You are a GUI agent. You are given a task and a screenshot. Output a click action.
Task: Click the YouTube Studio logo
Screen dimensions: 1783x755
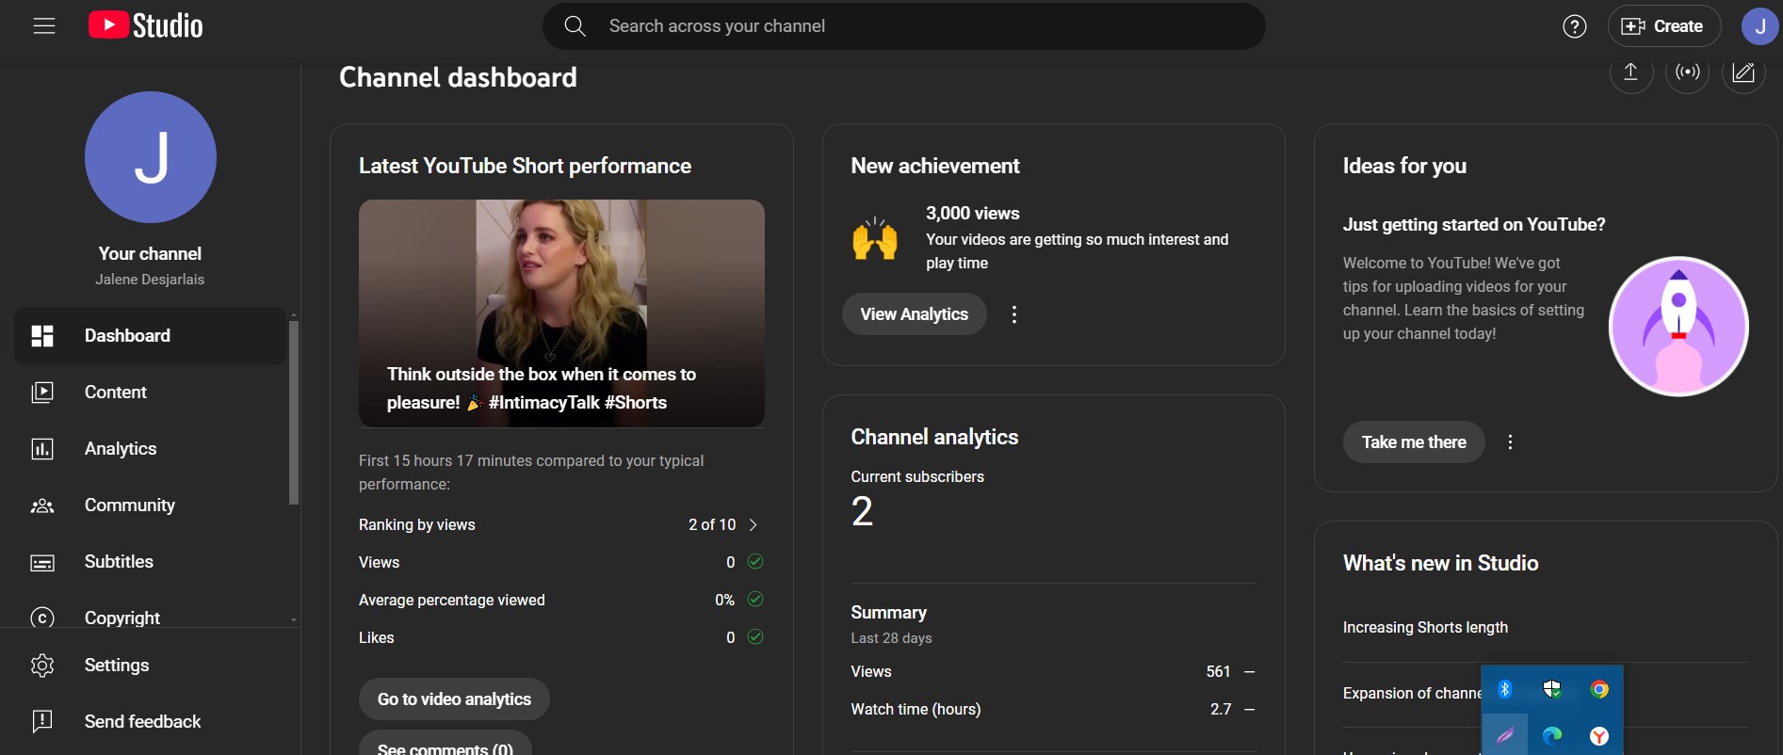146,26
